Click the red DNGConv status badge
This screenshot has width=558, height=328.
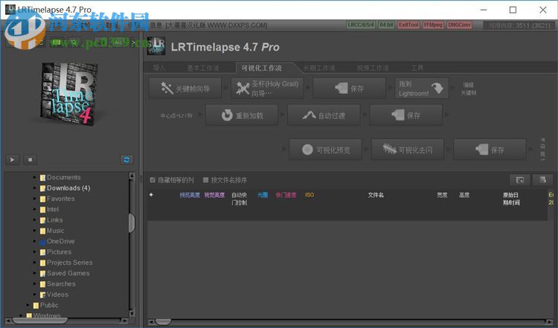click(x=459, y=25)
